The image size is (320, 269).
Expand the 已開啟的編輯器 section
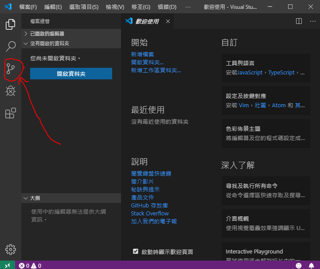coord(71,34)
